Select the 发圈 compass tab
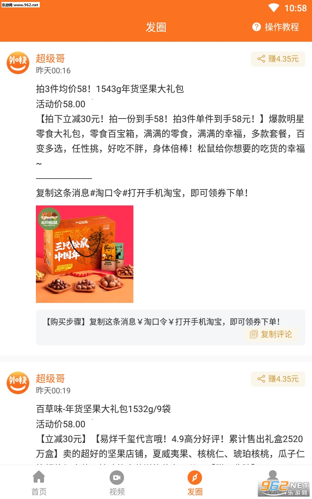Viewport: 312px width, 499px height. 195,483
